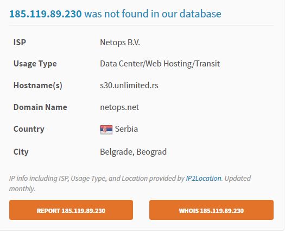Click the Serbia country name text

click(x=126, y=129)
